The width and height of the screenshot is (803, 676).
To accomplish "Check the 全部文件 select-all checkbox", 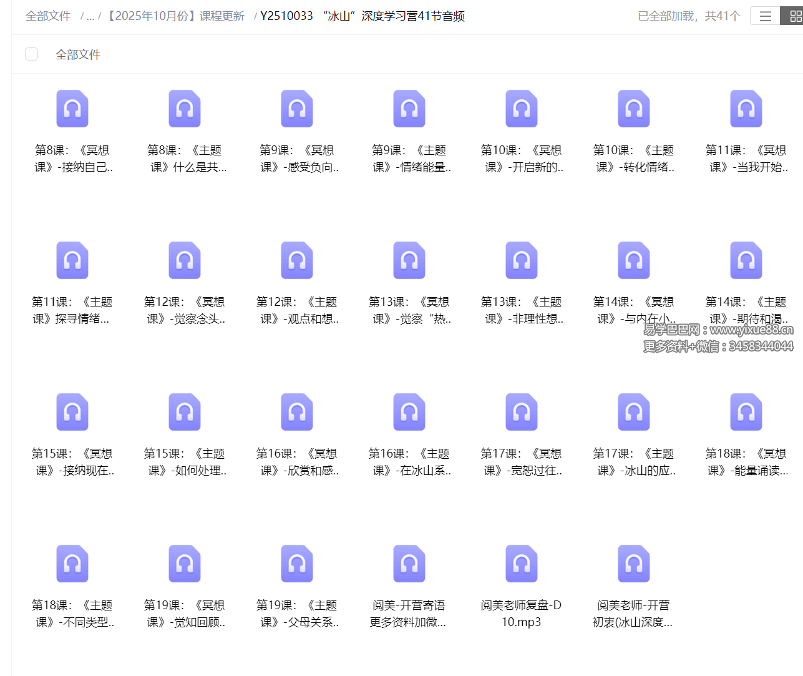I will pyautogui.click(x=31, y=54).
